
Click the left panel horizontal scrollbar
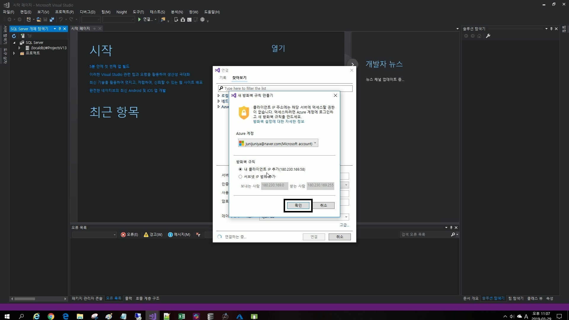pyautogui.click(x=25, y=299)
